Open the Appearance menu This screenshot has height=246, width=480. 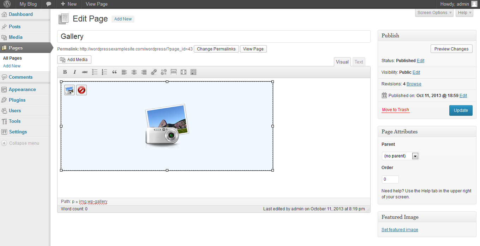(25, 89)
